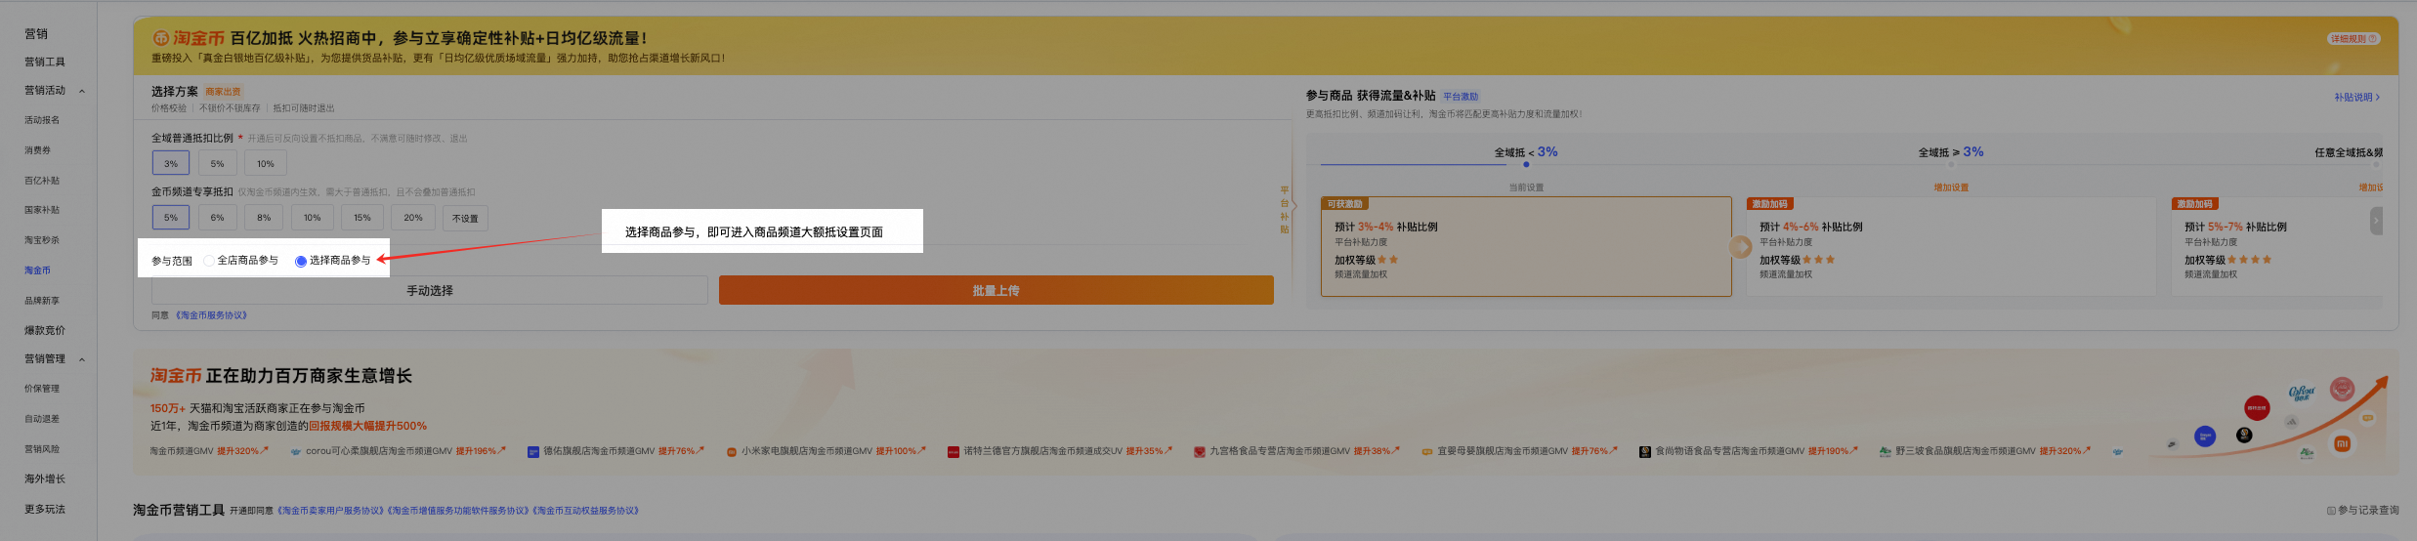Select the 预计 4%-6% 补贴比例 card

pos(1951,246)
